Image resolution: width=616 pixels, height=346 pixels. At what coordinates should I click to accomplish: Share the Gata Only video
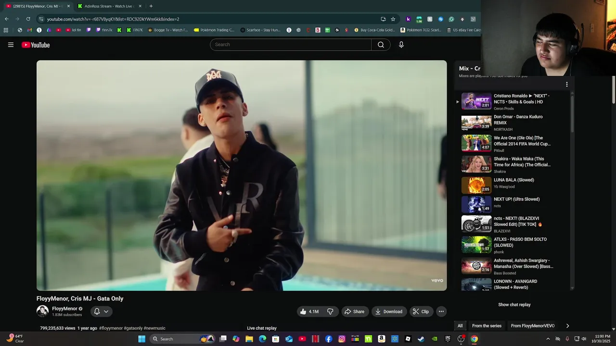click(x=354, y=311)
